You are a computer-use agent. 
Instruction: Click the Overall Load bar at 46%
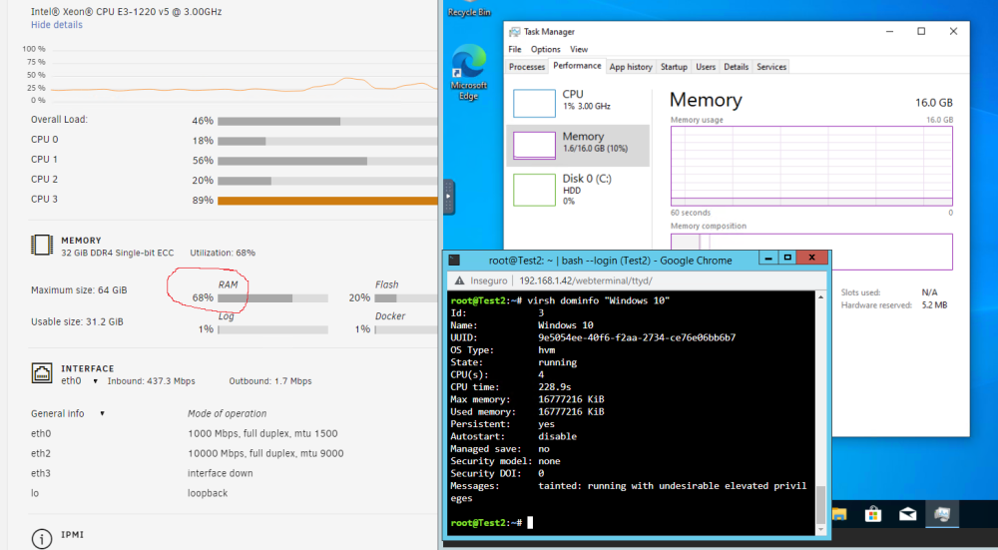pyautogui.click(x=327, y=121)
